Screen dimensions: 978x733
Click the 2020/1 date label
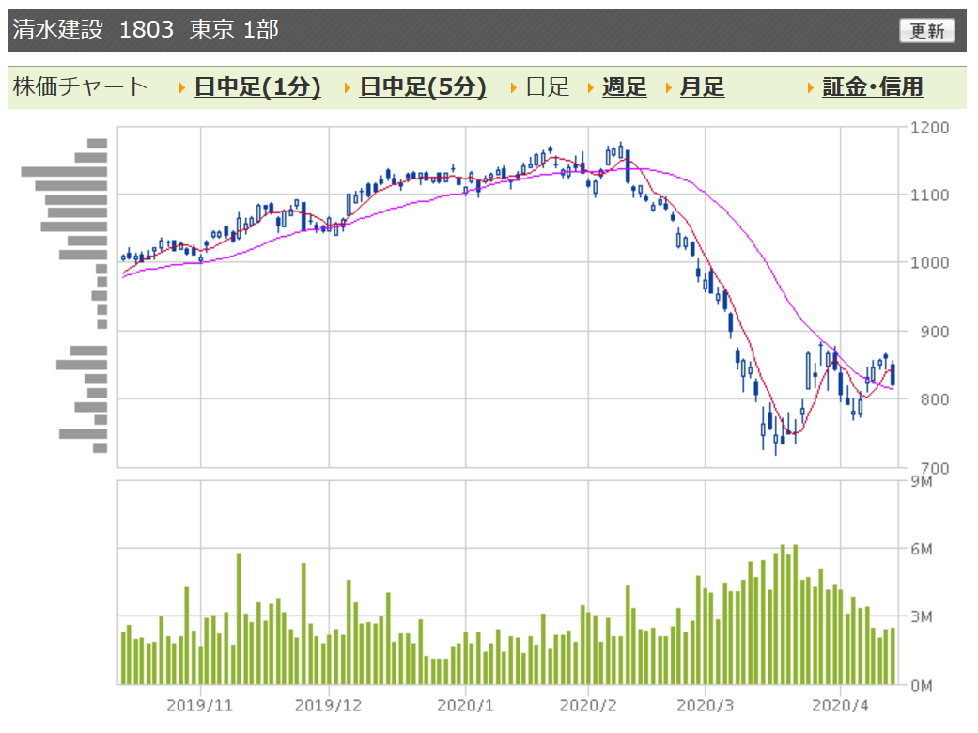coord(465,706)
